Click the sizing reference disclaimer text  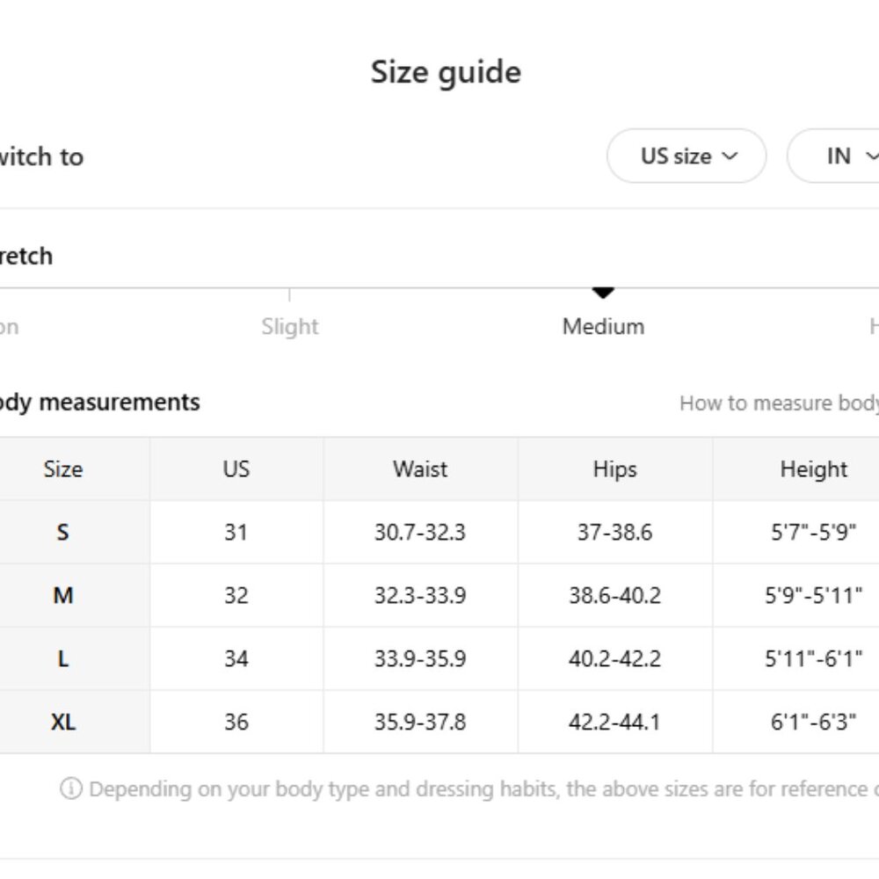(x=483, y=788)
